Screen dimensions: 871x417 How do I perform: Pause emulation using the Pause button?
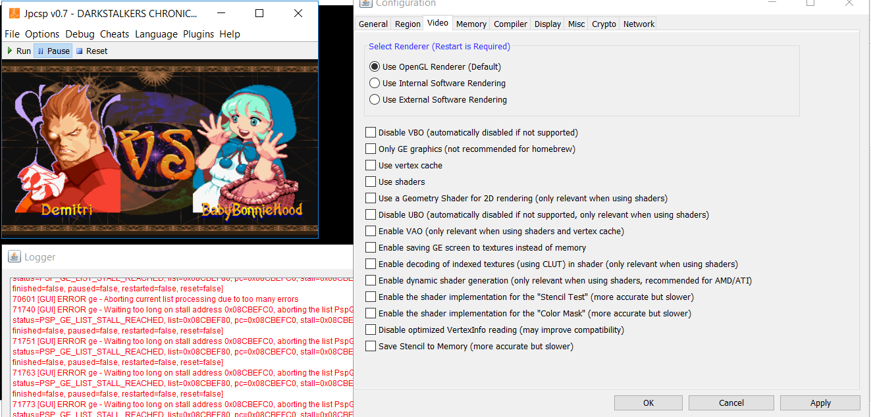click(53, 51)
